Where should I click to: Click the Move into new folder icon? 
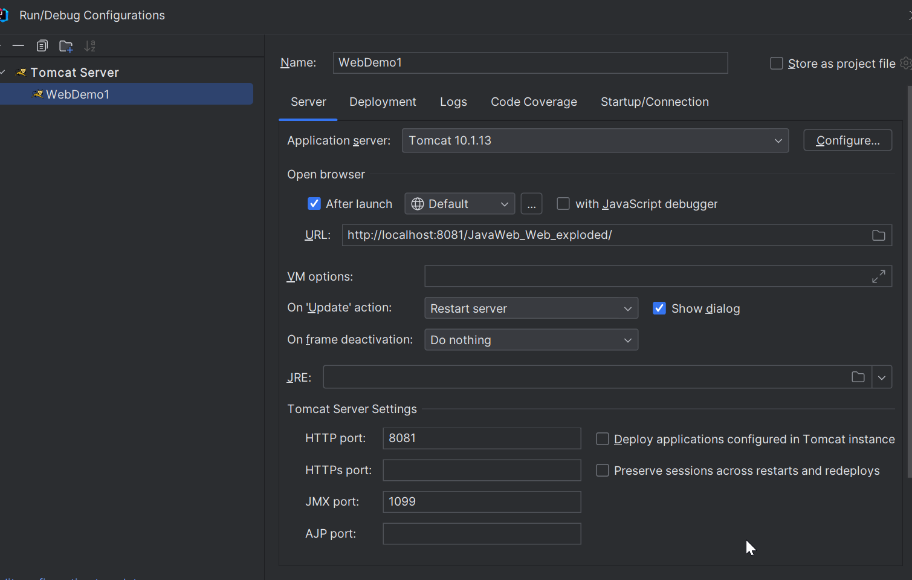coord(66,46)
